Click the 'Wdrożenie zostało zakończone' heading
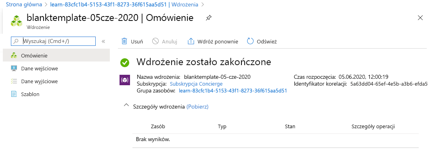Screen dimensions: 428x160 pyautogui.click(x=204, y=62)
